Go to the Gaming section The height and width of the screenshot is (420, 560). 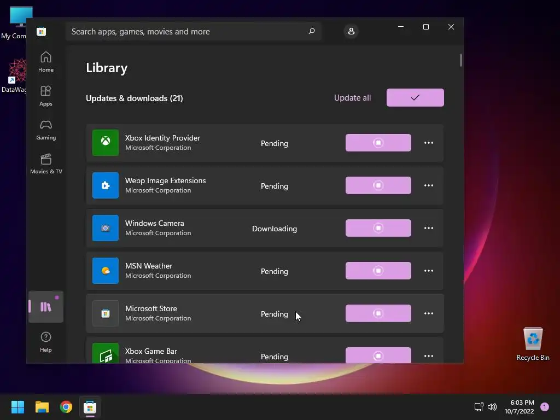pos(46,130)
